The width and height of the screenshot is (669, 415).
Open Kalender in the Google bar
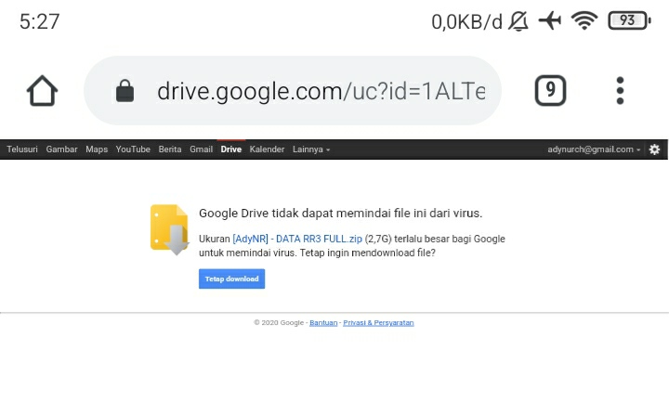coord(267,149)
